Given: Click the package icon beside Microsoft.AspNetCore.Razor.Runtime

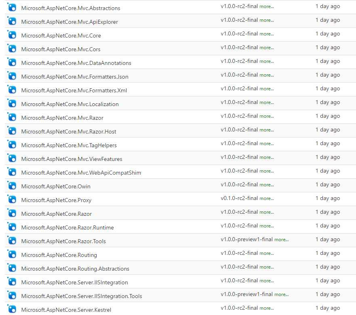Looking at the screenshot, I should click(x=12, y=227).
